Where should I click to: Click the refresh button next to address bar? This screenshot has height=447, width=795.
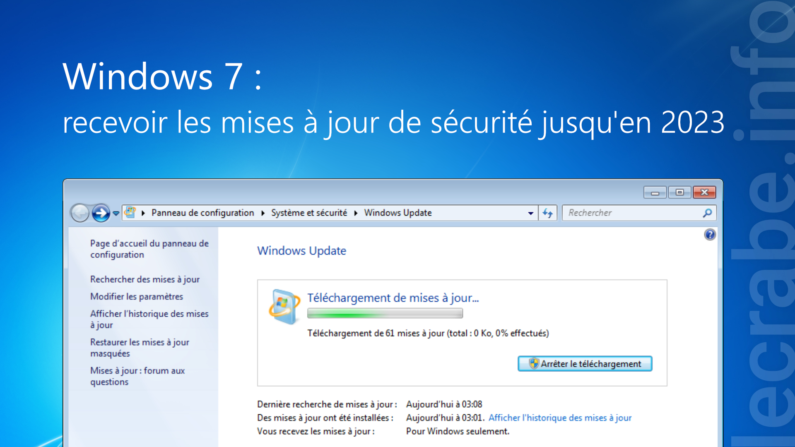click(x=547, y=213)
